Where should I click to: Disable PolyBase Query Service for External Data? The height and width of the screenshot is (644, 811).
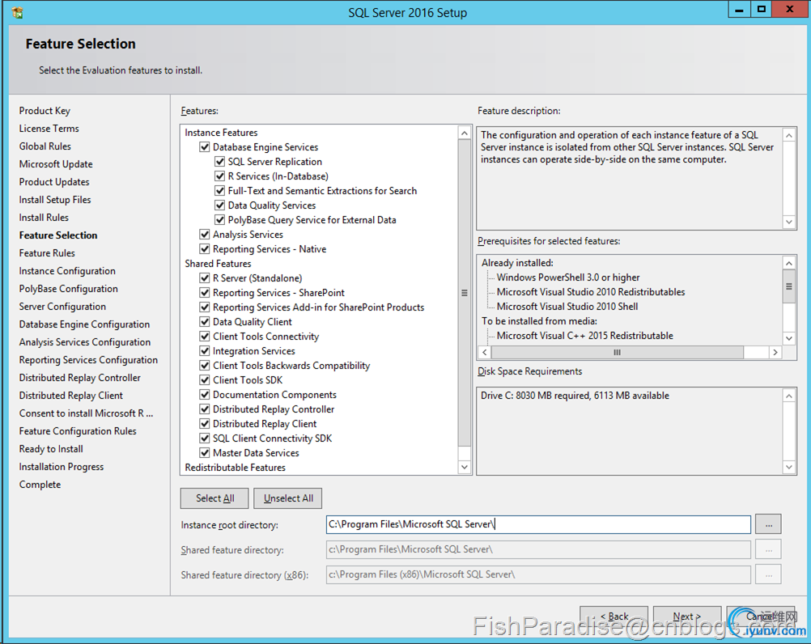tap(220, 220)
